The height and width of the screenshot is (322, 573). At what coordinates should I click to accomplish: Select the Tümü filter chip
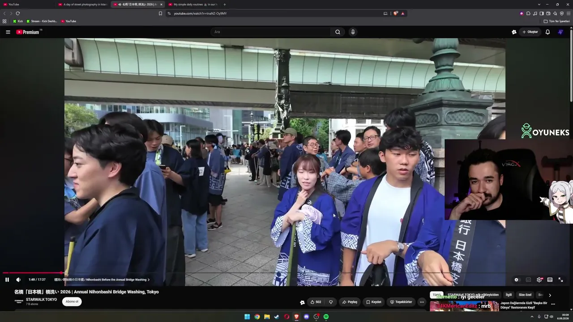[x=436, y=295]
